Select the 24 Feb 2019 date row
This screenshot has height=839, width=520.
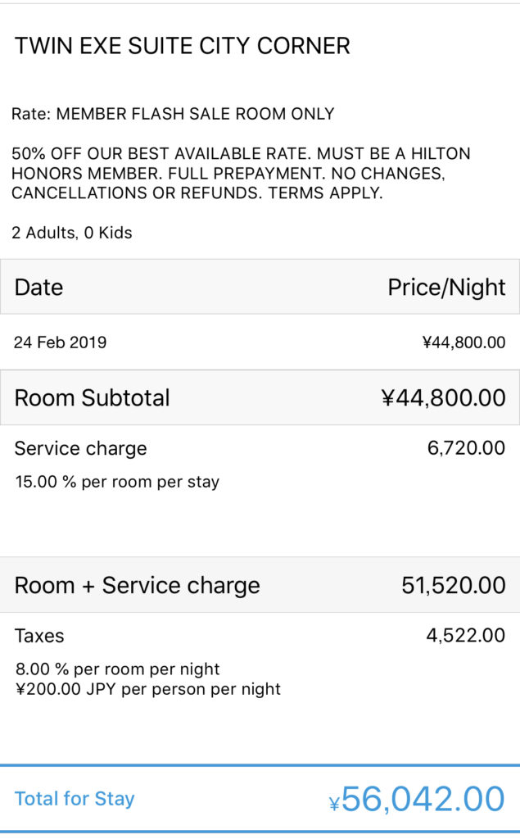tap(60, 342)
